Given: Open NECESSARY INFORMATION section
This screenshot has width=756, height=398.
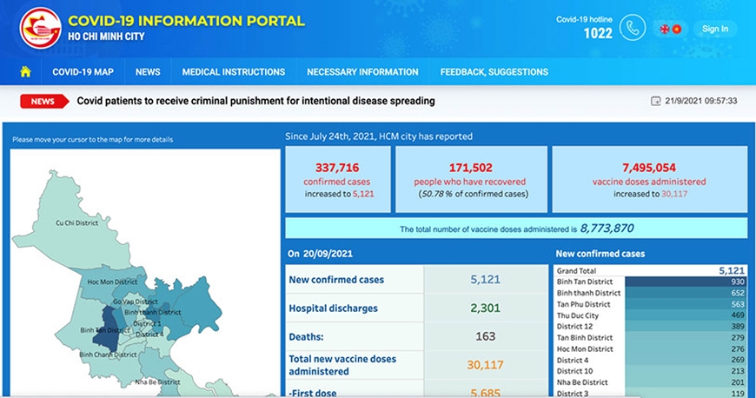Looking at the screenshot, I should click(362, 72).
